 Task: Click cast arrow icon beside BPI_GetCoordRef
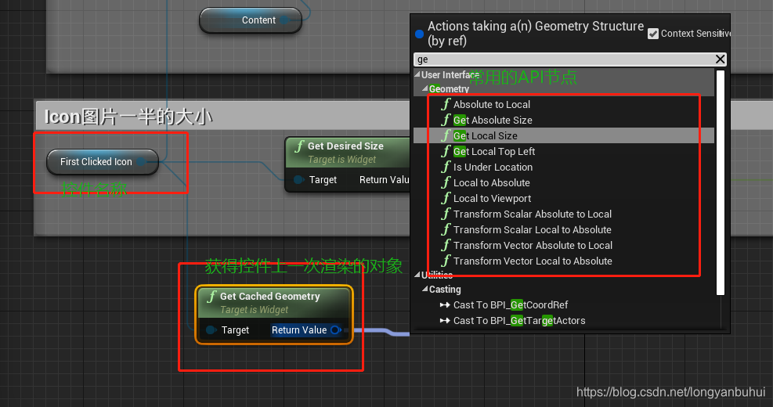(445, 305)
